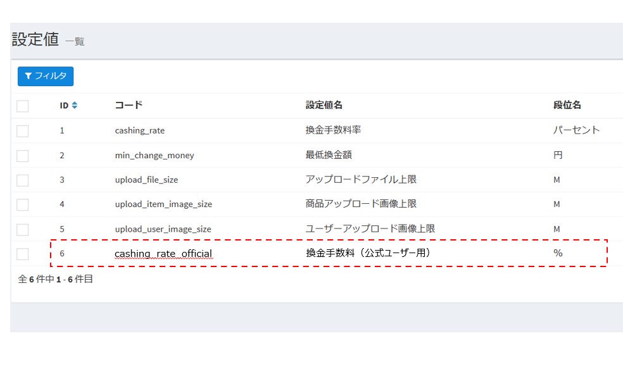Click the blue フィルタ filter button
623x381 pixels.
46,76
